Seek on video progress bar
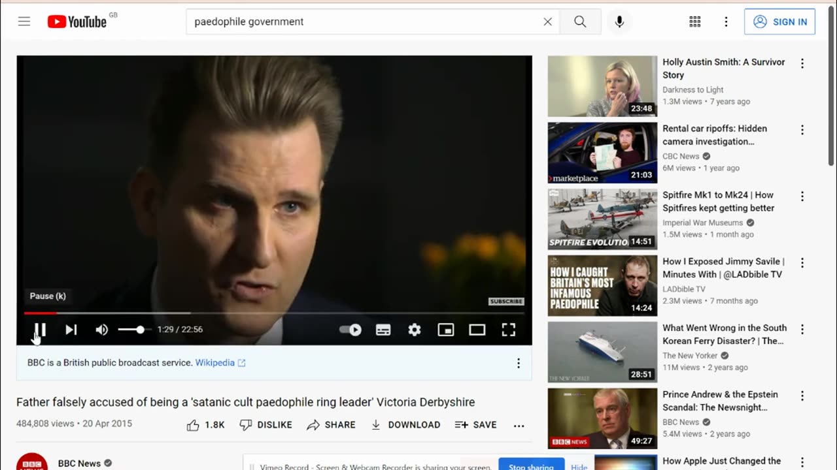This screenshot has width=837, height=470. 274,313
